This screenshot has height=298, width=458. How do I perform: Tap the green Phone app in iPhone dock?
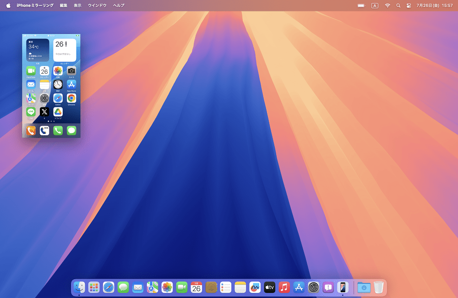tap(58, 130)
